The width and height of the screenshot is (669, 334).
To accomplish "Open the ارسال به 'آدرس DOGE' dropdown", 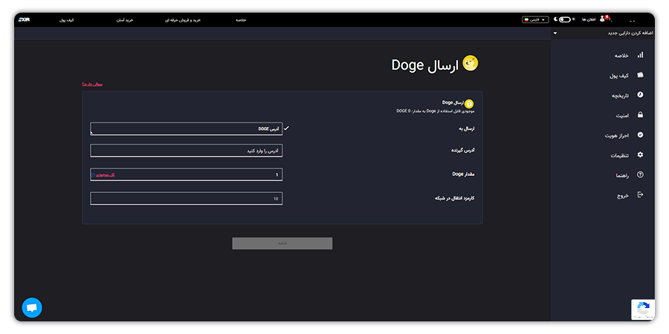I will [x=186, y=128].
